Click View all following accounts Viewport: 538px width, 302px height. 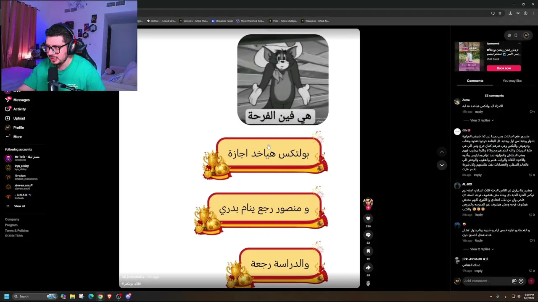(x=20, y=206)
